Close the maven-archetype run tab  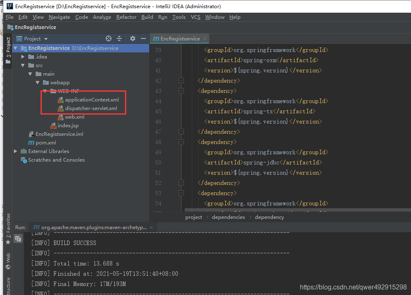coord(151,227)
